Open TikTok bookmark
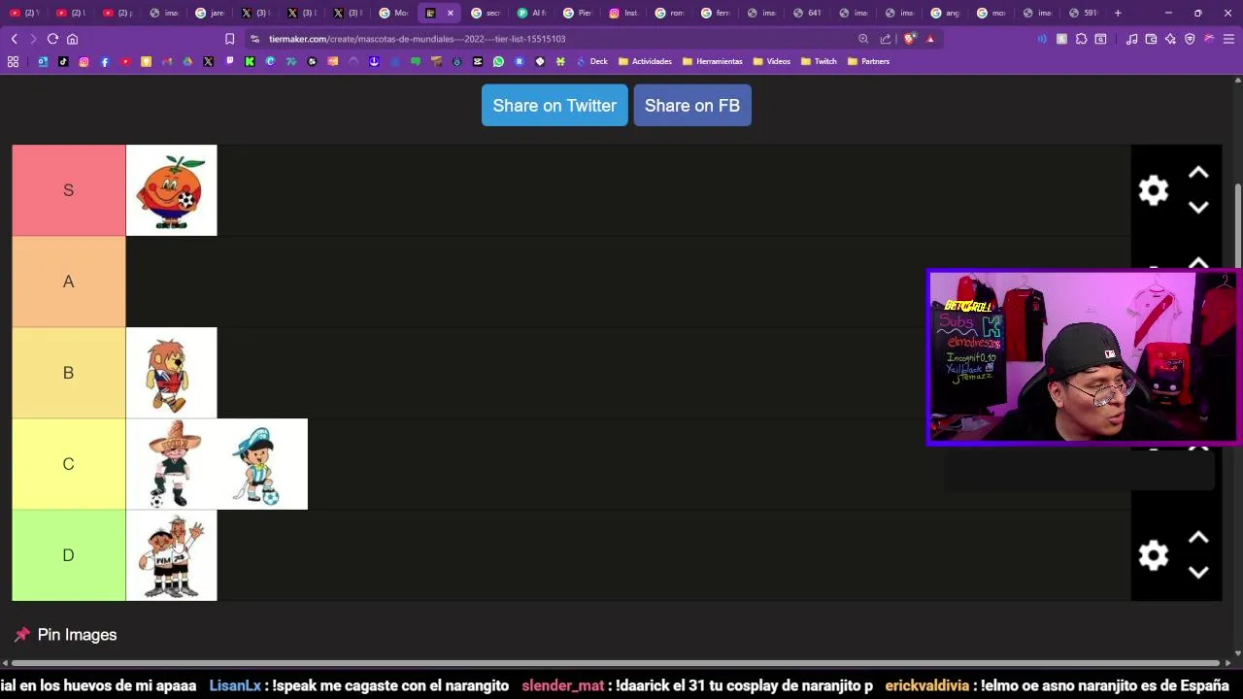The image size is (1243, 699). pos(63,61)
